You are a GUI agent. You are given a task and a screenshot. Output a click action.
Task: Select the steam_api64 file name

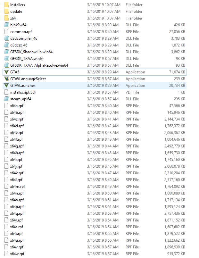click(21, 99)
